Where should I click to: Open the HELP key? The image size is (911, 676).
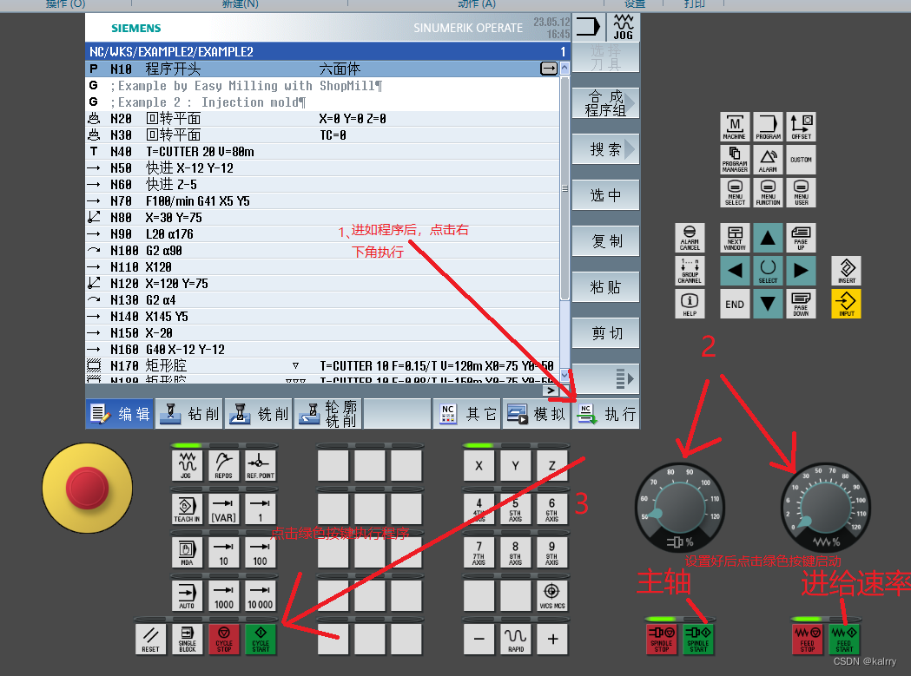pos(690,304)
